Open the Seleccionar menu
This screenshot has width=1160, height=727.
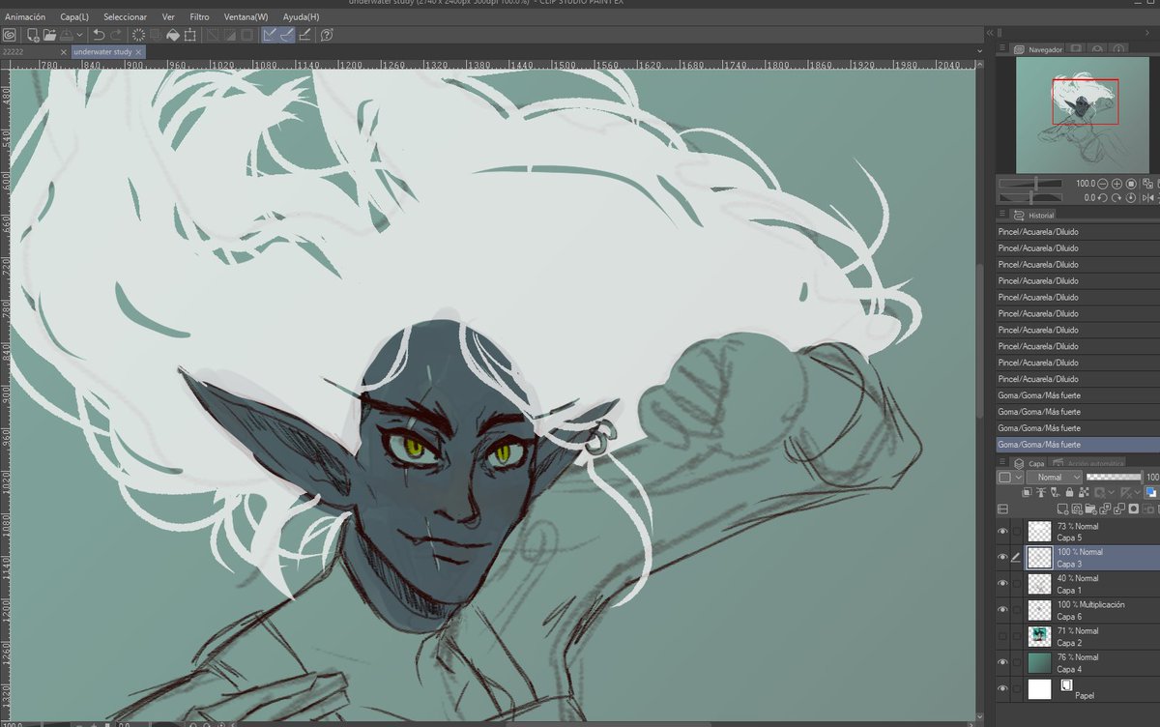tap(125, 16)
